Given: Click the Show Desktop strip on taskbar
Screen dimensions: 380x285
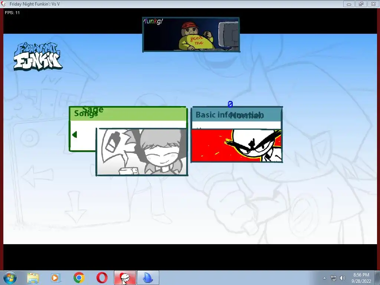Looking at the screenshot, I should [377, 278].
